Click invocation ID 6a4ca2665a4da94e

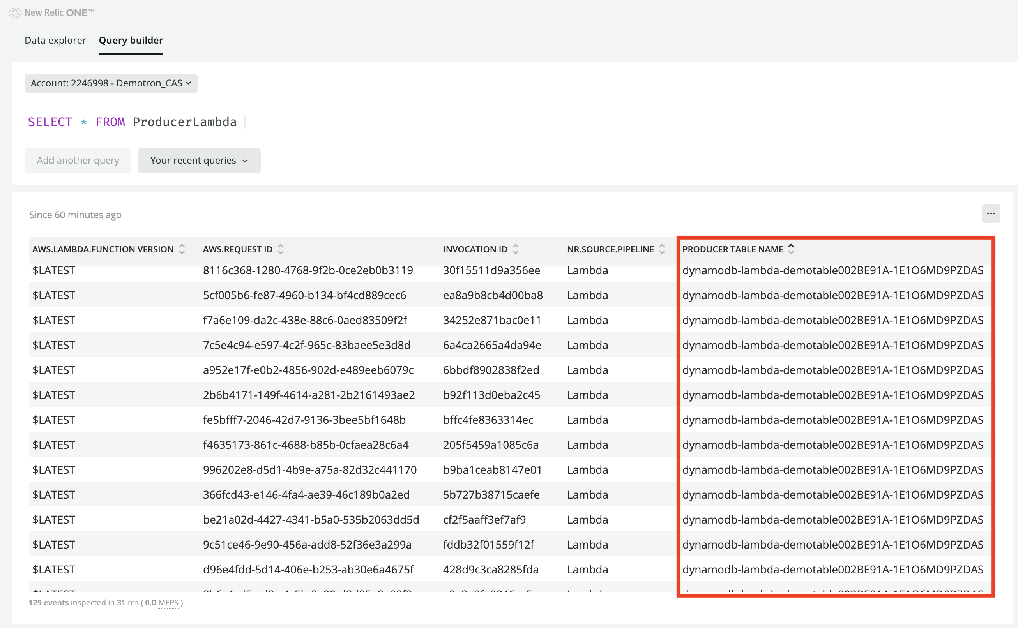click(492, 345)
